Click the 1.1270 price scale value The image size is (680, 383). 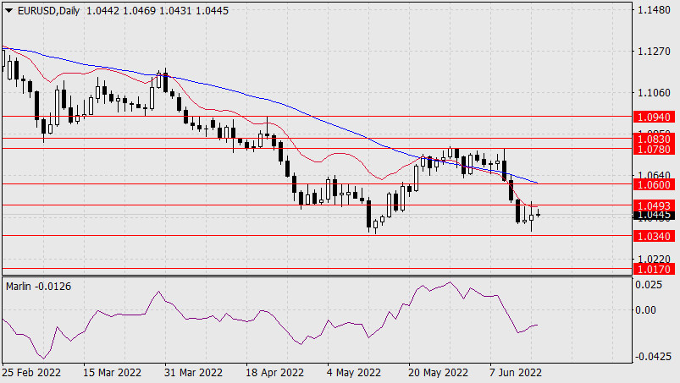[654, 52]
